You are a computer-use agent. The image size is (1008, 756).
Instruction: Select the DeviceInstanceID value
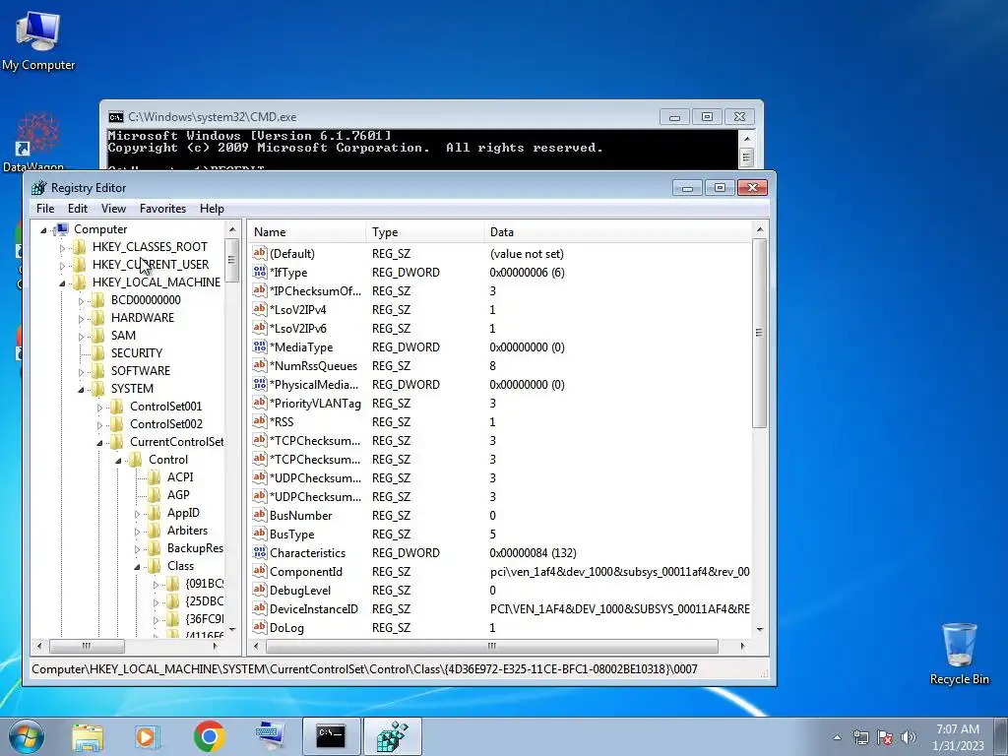314,608
